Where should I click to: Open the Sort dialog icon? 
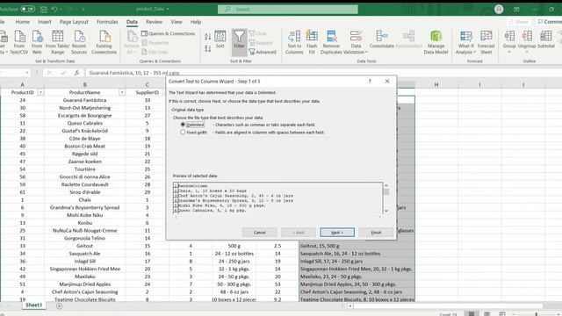[220, 39]
